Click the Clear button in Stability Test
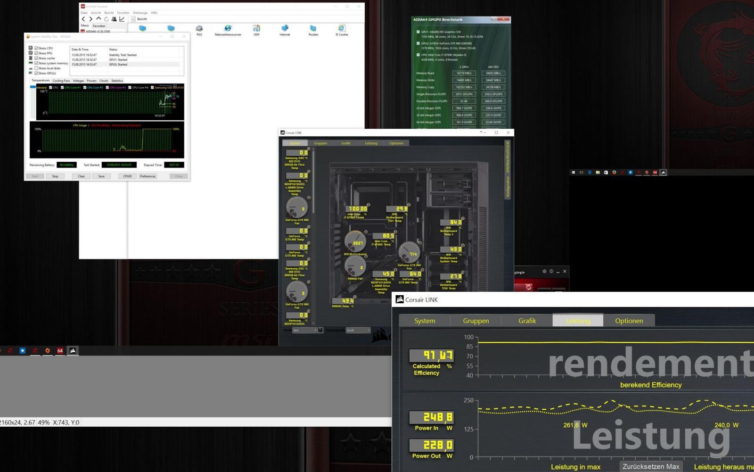Image resolution: width=754 pixels, height=472 pixels. [82, 176]
